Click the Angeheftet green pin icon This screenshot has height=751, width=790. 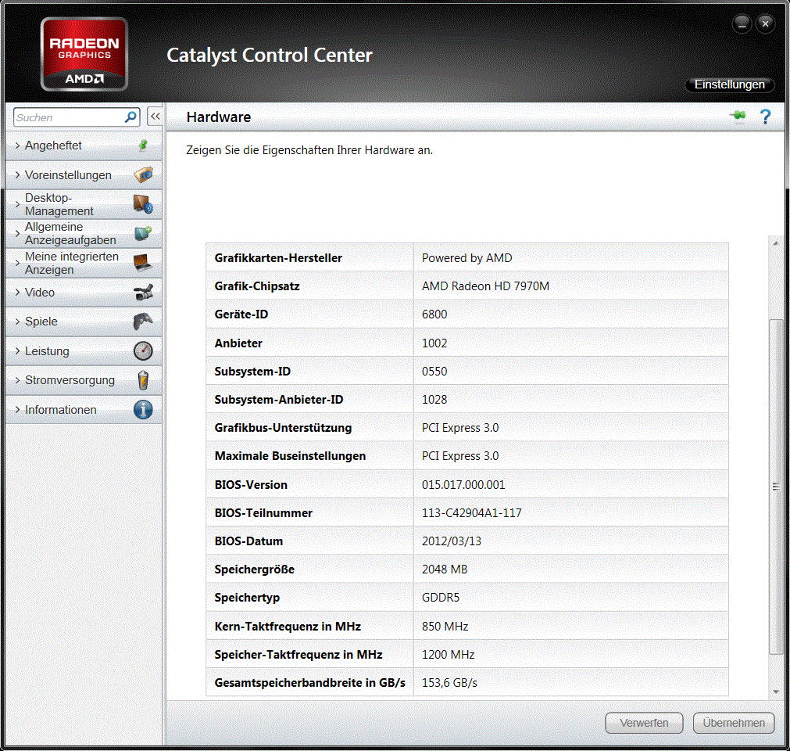(143, 146)
